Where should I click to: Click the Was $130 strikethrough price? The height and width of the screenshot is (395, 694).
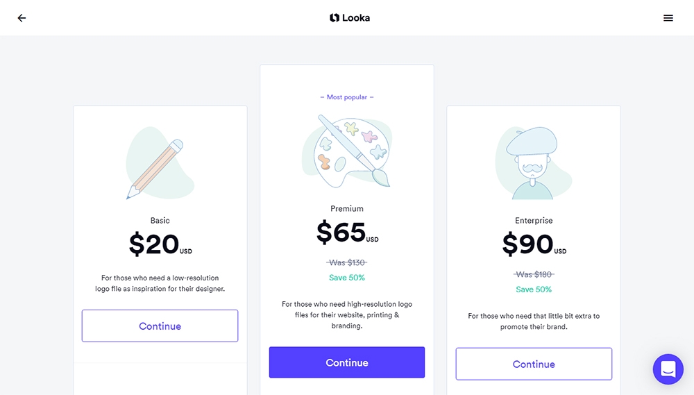click(x=347, y=262)
